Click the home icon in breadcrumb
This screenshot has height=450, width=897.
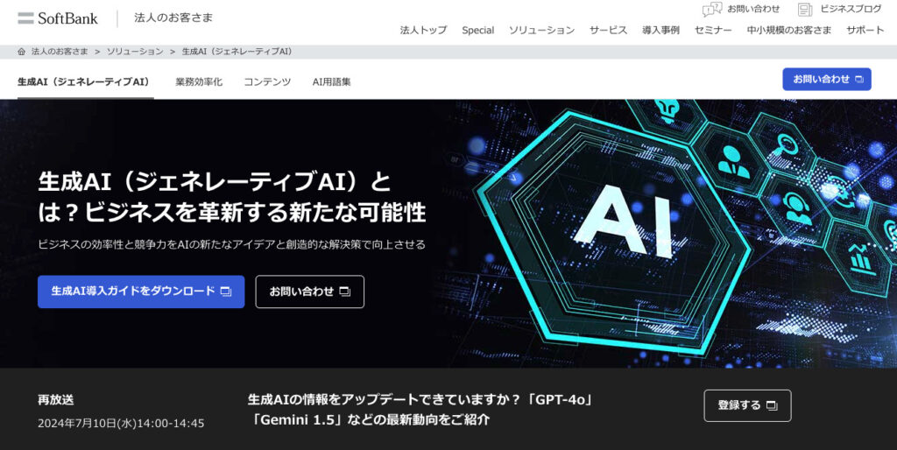[22, 52]
